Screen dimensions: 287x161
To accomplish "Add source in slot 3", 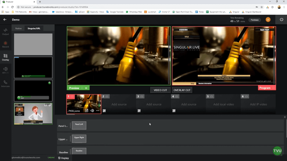I will click(x=154, y=104).
